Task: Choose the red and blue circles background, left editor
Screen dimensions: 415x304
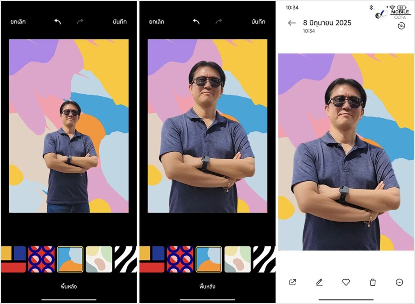Action: [x=41, y=259]
